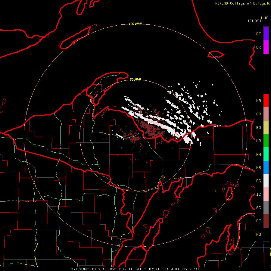Click the 50 NMI range ring label
The height and width of the screenshot is (271, 271).
135,79
